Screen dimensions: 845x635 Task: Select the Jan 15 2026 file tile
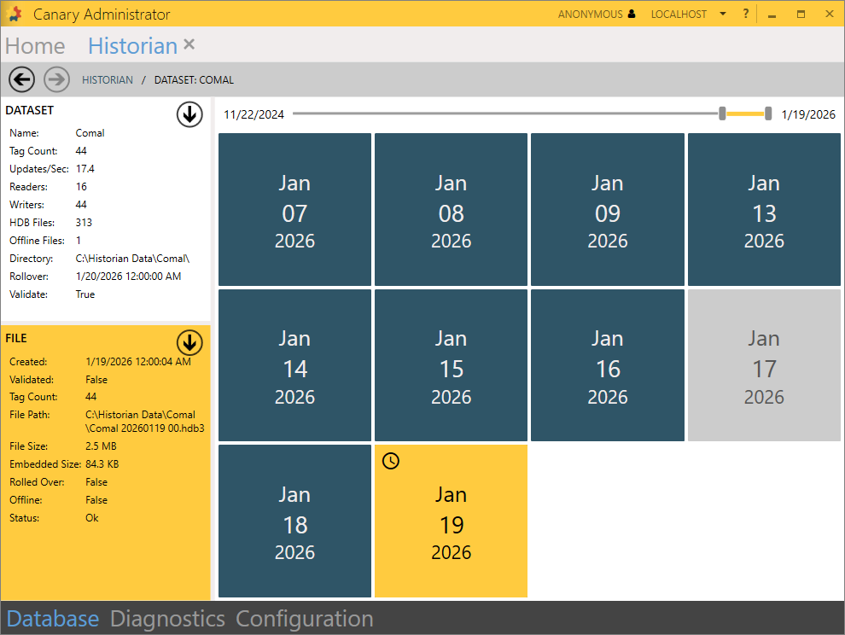pos(451,365)
